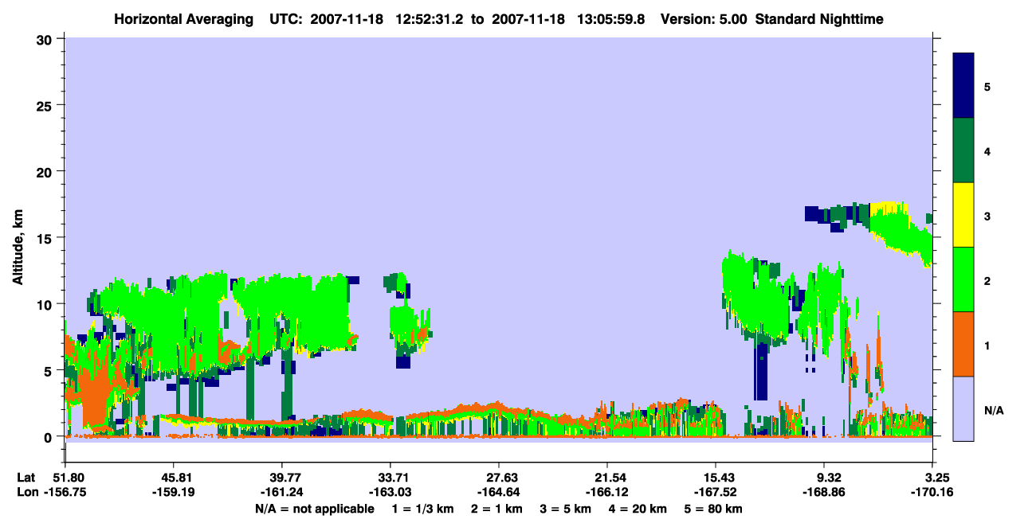
Task: Click longitude value -164.64
Action: point(499,493)
